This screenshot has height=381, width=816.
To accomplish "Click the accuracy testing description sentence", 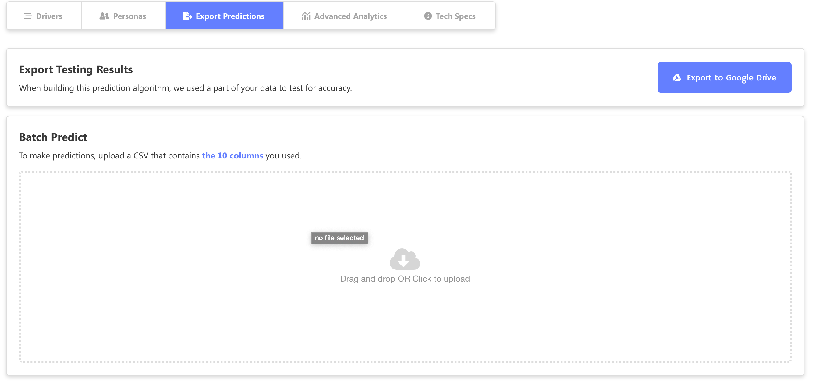I will 185,88.
